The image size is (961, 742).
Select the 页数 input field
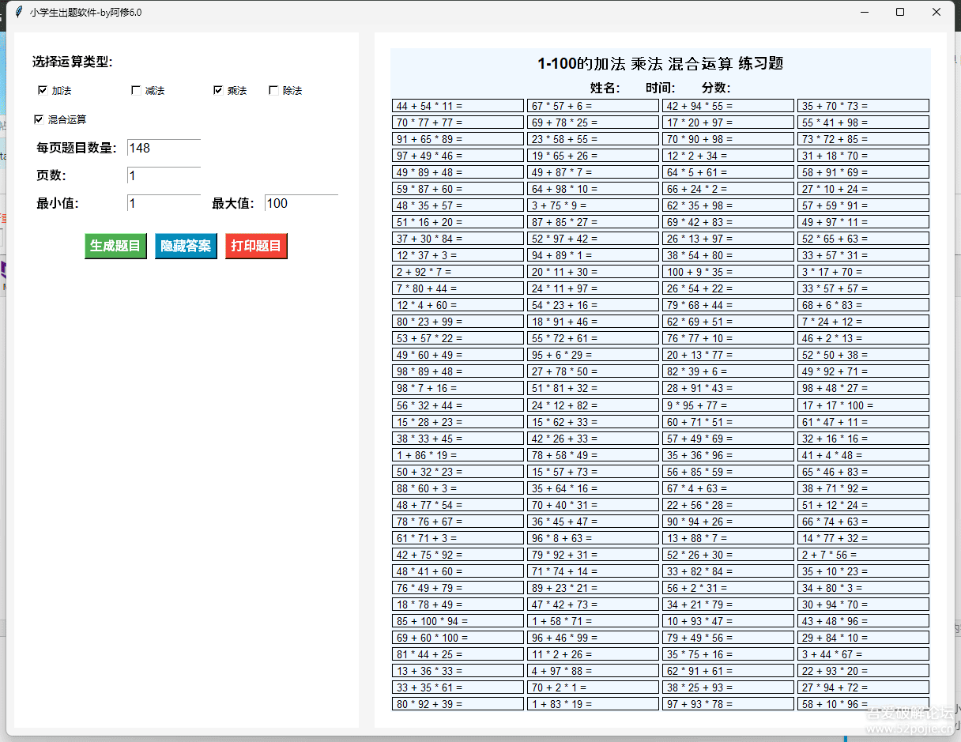[x=164, y=175]
